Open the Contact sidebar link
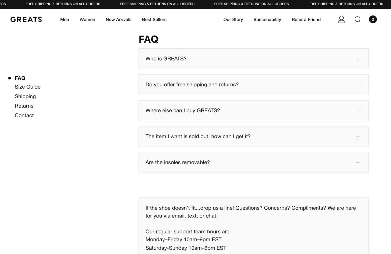Screen dimensions: 391x254 tap(24, 115)
